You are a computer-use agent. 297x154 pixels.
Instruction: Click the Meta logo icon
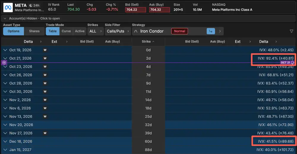[8, 8]
